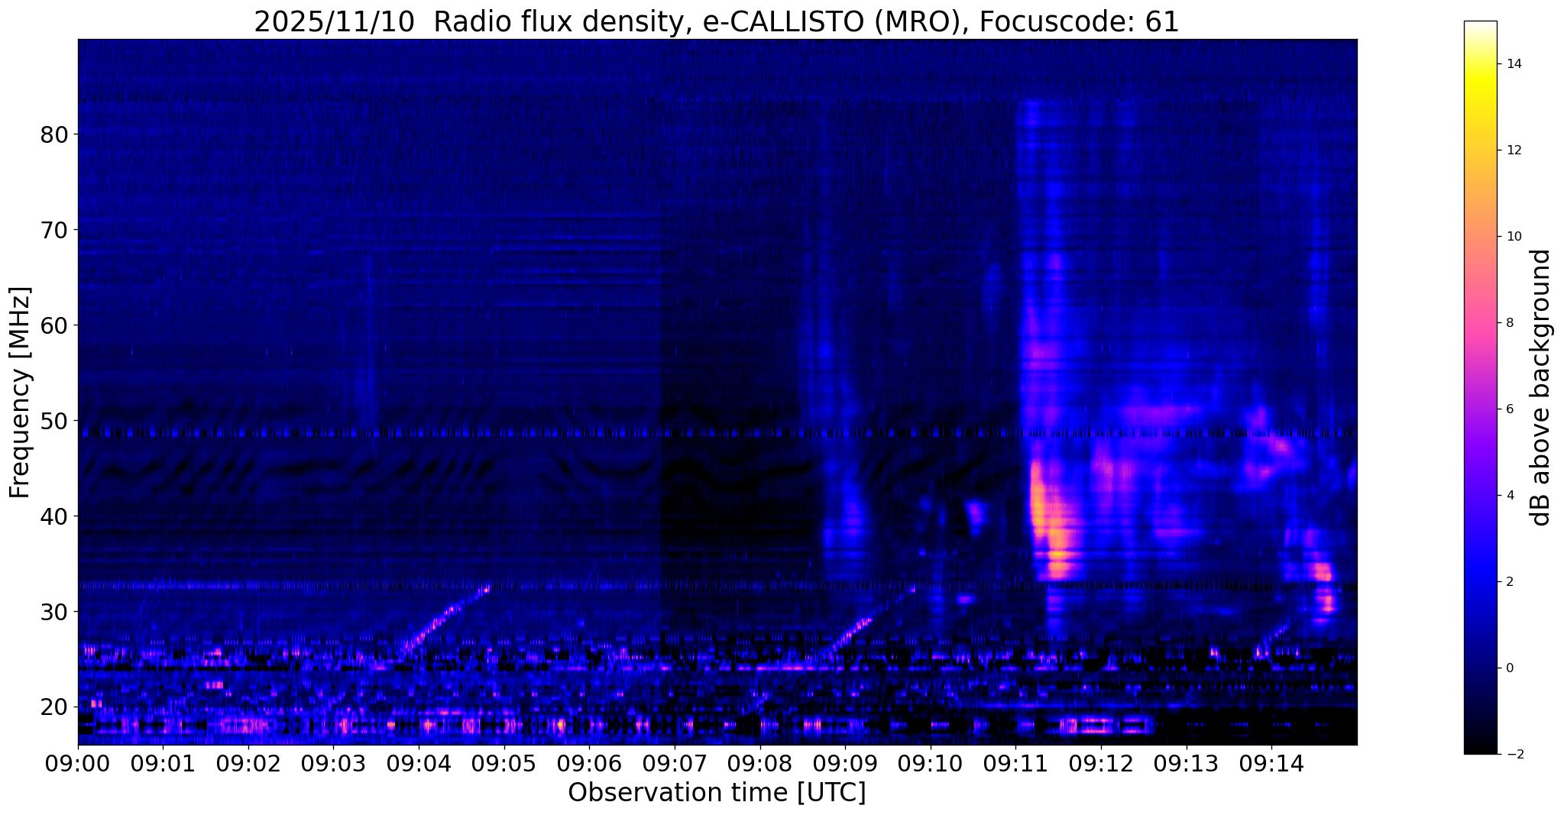Screen dimensions: 1564x815
Task: Click the 80 MHz frequency tick label
Action: (x=54, y=134)
